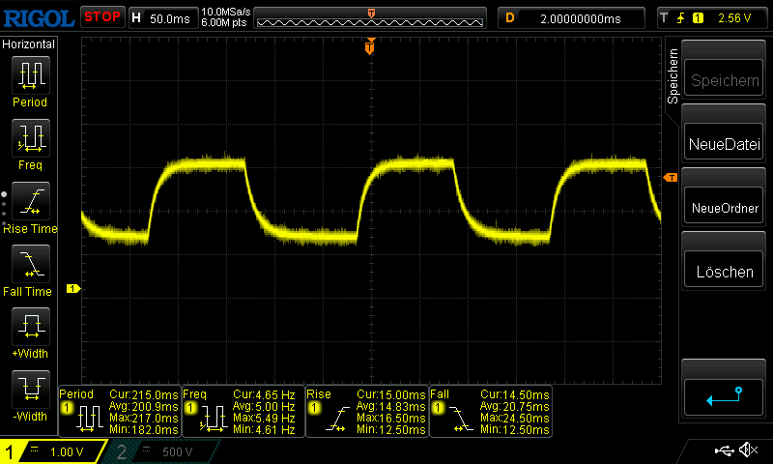773x464 pixels.
Task: Click the Freq measurement result box
Action: click(243, 411)
